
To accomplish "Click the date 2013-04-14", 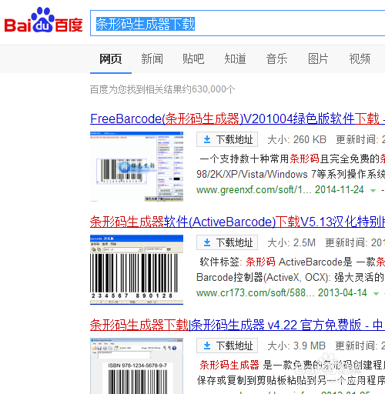I will point(343,293).
